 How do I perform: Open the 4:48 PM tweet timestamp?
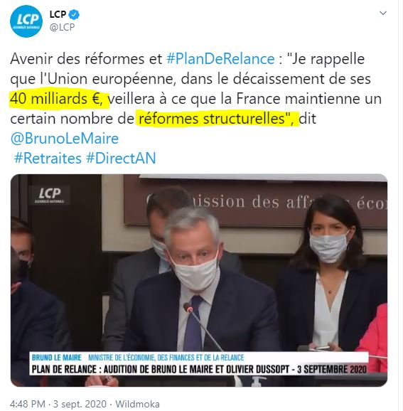pos(28,404)
